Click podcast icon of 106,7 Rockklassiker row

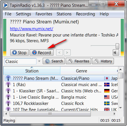[8, 103]
